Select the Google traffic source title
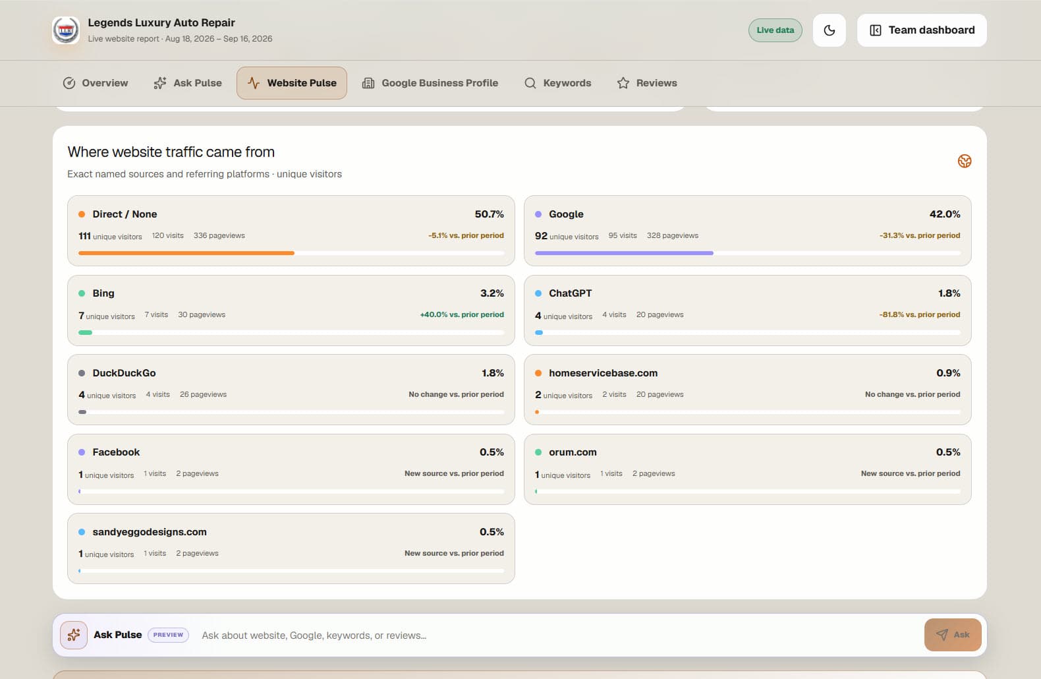 click(566, 214)
